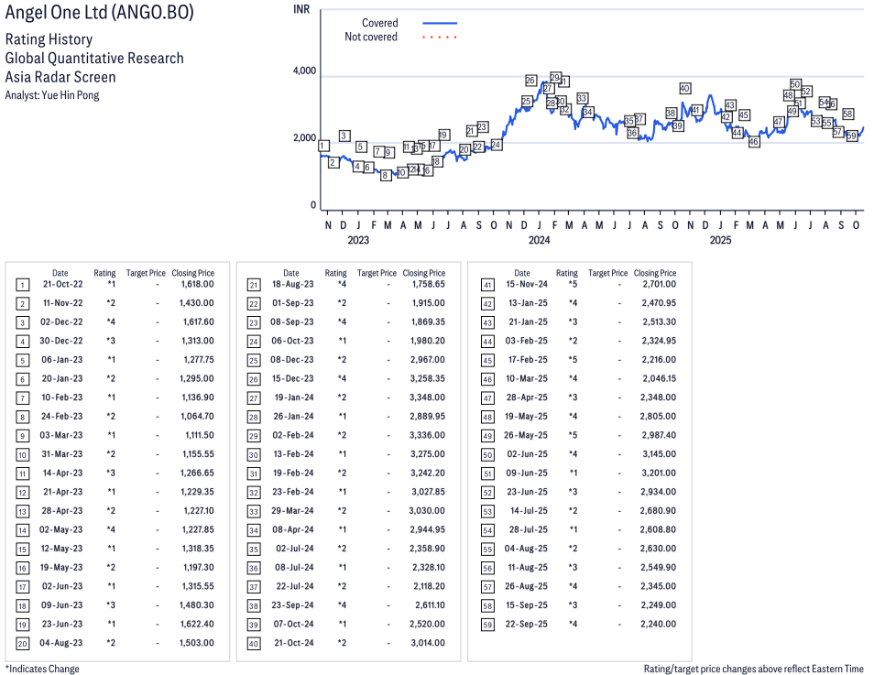874x675 pixels.
Task: Click the boxed number 1 in the table
Action: (x=22, y=285)
